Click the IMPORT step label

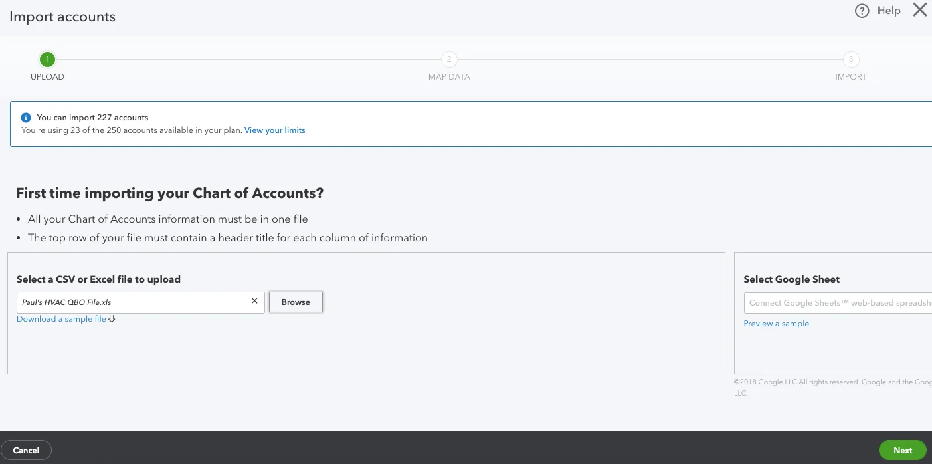pyautogui.click(x=851, y=77)
